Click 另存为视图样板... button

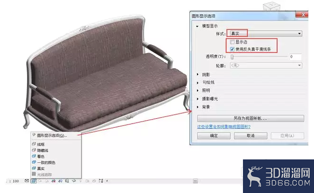(251, 118)
